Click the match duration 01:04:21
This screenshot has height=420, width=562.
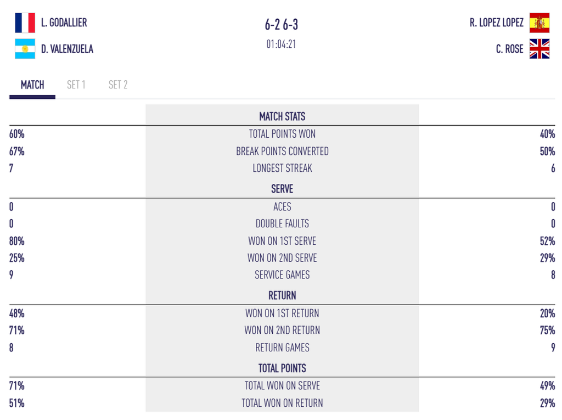[282, 44]
